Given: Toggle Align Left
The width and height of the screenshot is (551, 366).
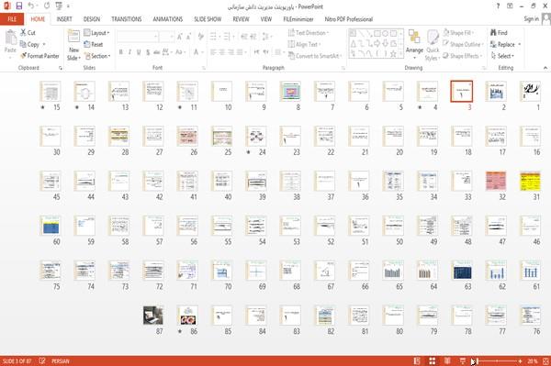Looking at the screenshot, I should tap(213, 52).
